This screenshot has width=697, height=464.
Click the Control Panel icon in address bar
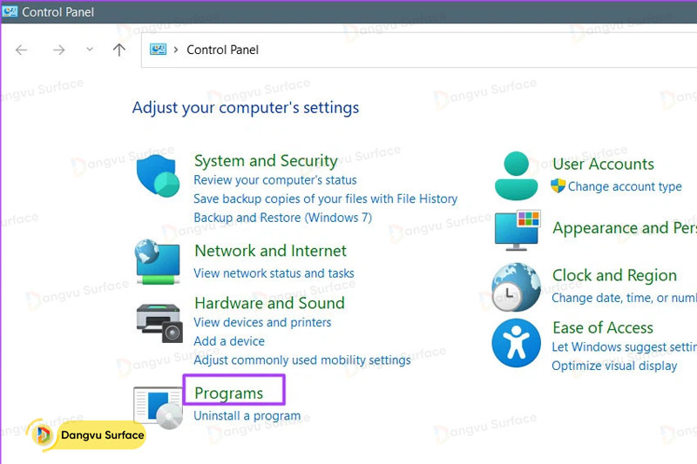[x=158, y=50]
